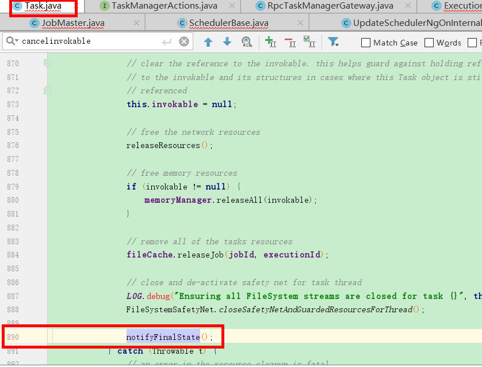Click comment '// free the network resources'

click(193, 132)
